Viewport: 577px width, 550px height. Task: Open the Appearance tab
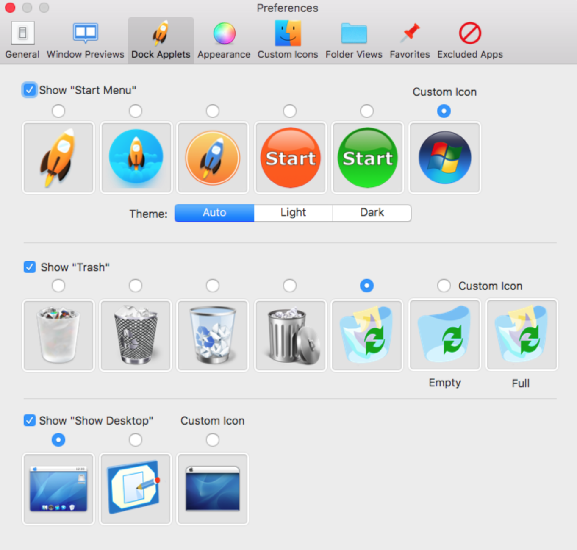[x=224, y=40]
